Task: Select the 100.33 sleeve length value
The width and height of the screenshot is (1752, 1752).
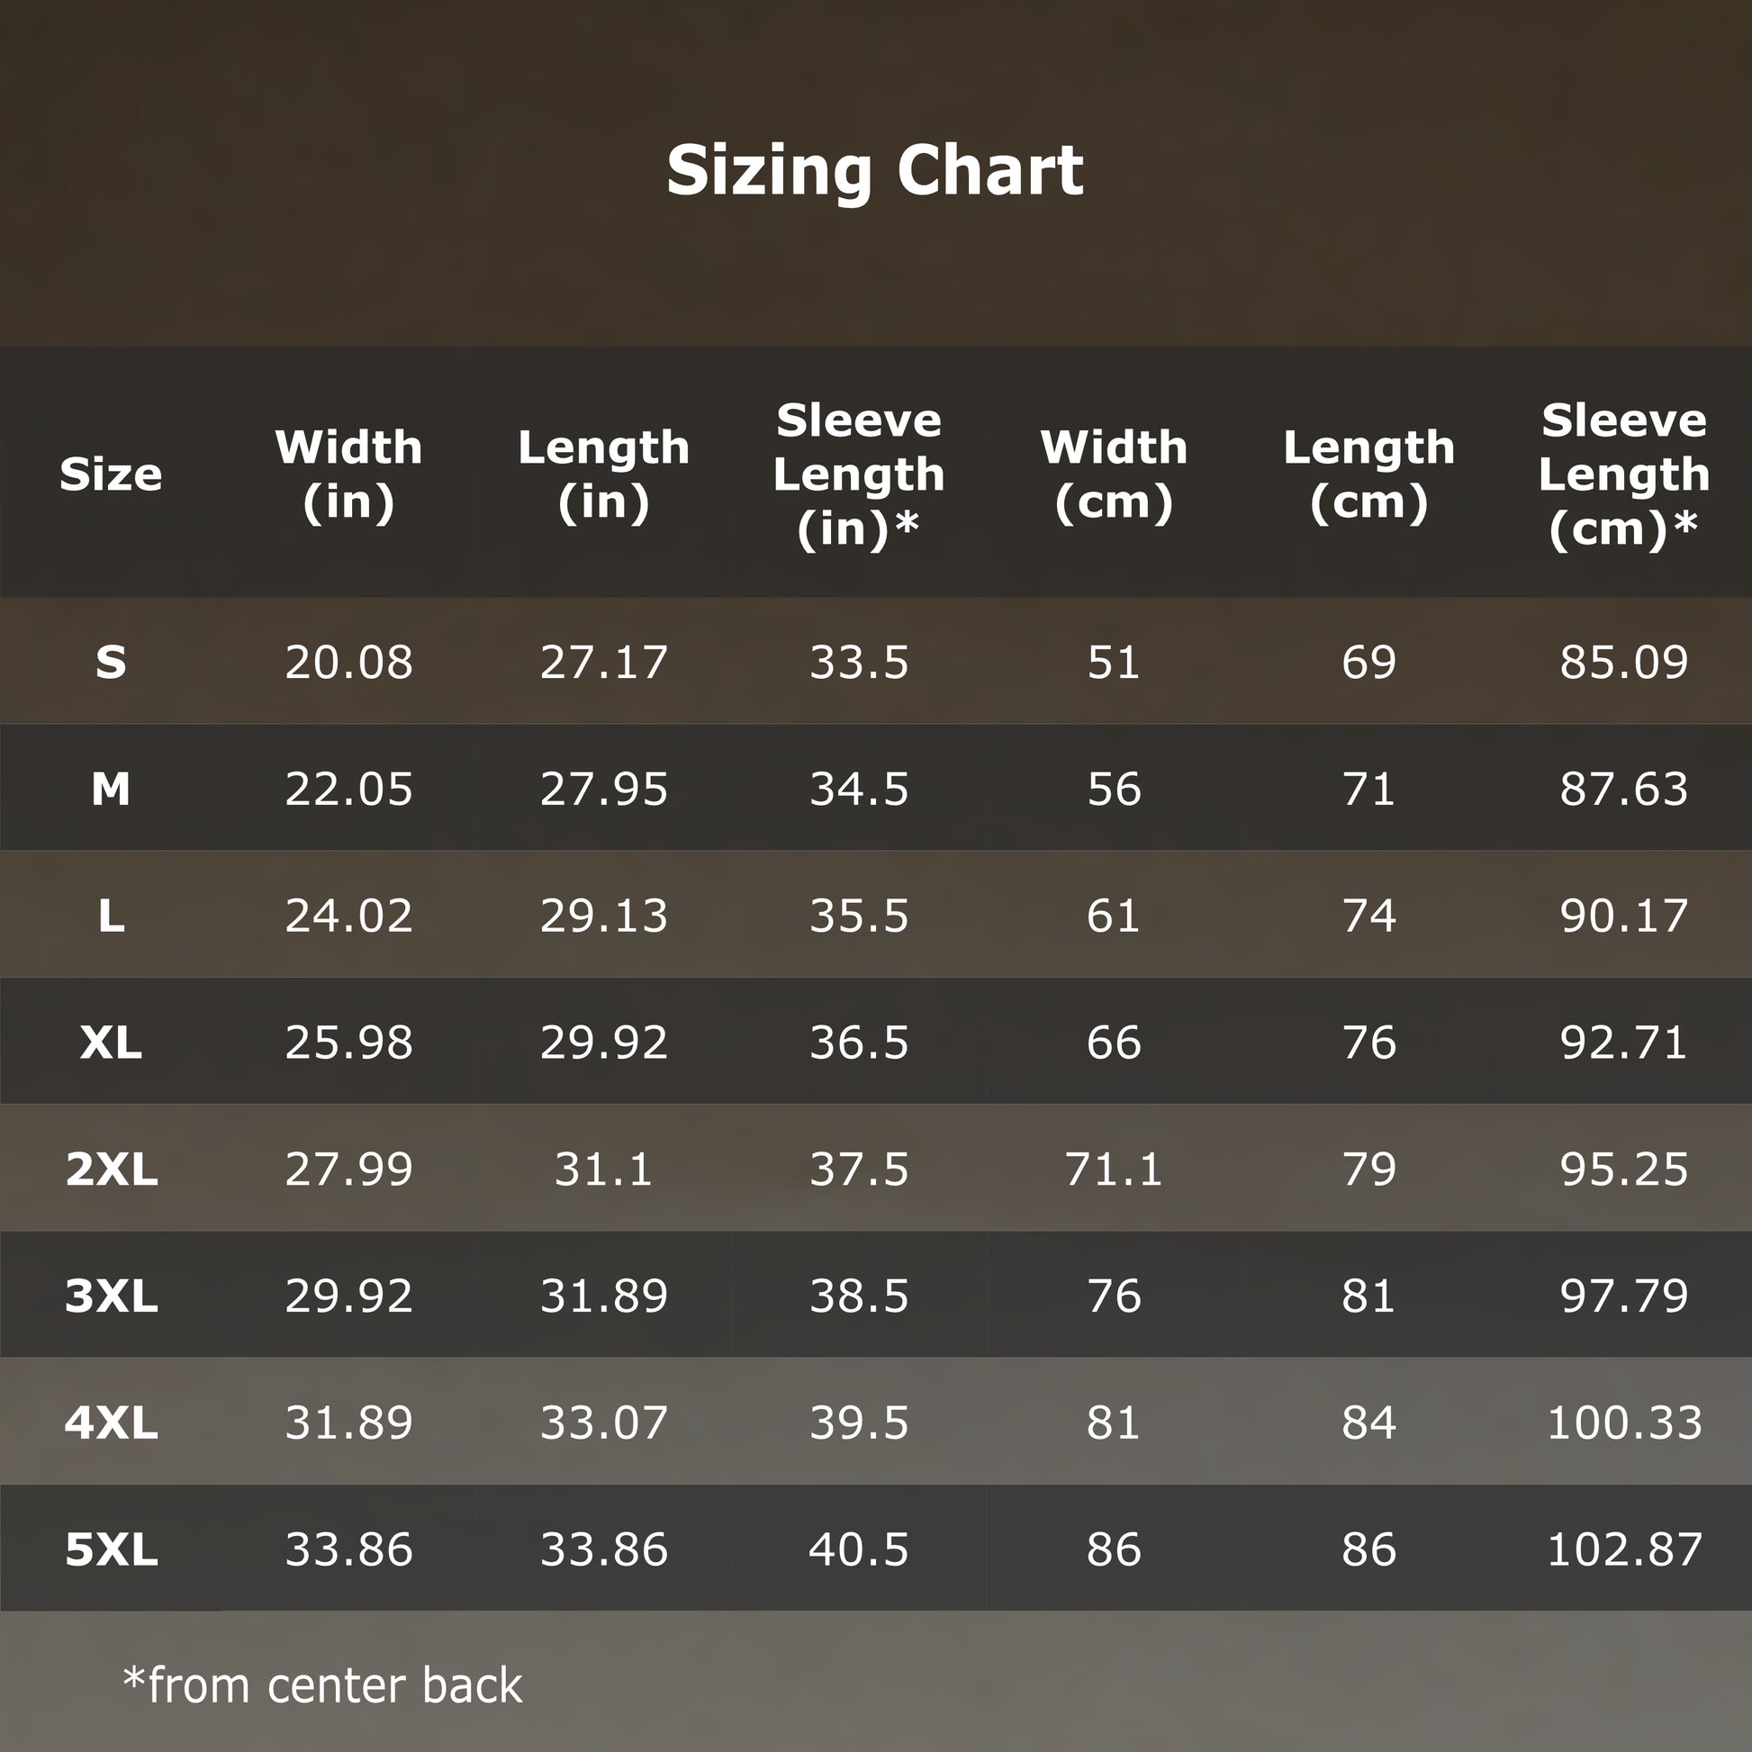Action: coord(1623,1422)
